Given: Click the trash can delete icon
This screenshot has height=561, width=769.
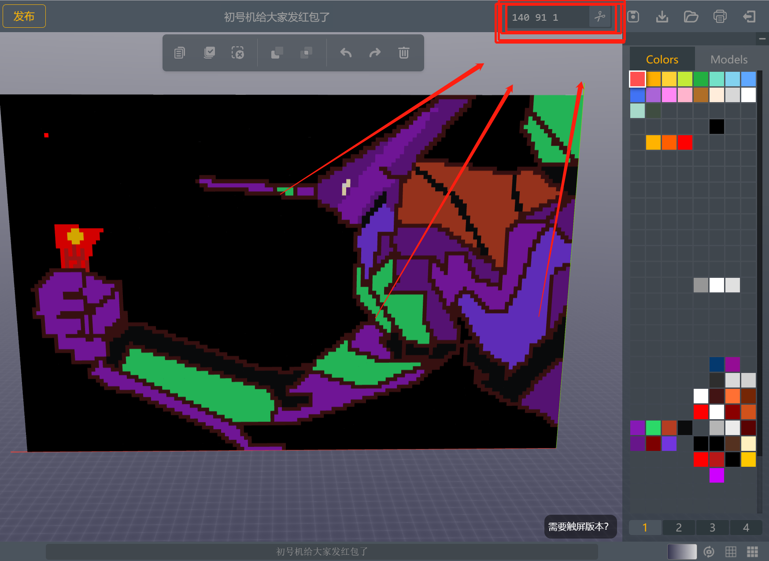Looking at the screenshot, I should 404,53.
